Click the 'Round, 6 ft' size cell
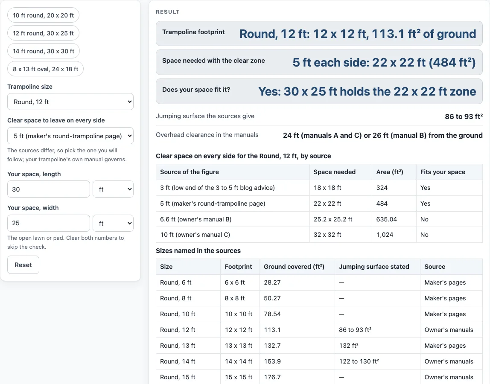490x384 pixels. 188,282
